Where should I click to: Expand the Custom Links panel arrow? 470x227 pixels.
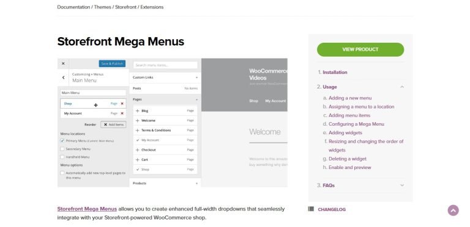196,77
